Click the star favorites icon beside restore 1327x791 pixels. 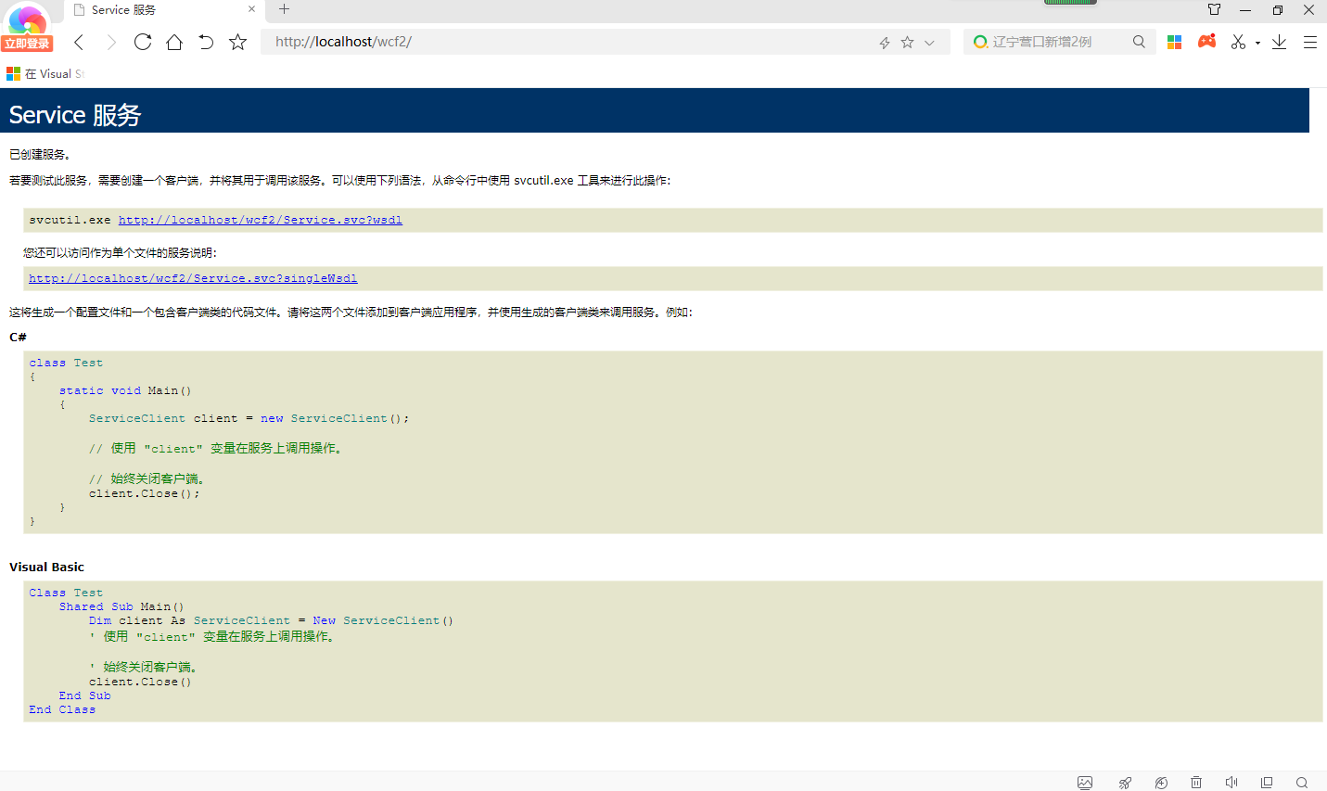237,42
